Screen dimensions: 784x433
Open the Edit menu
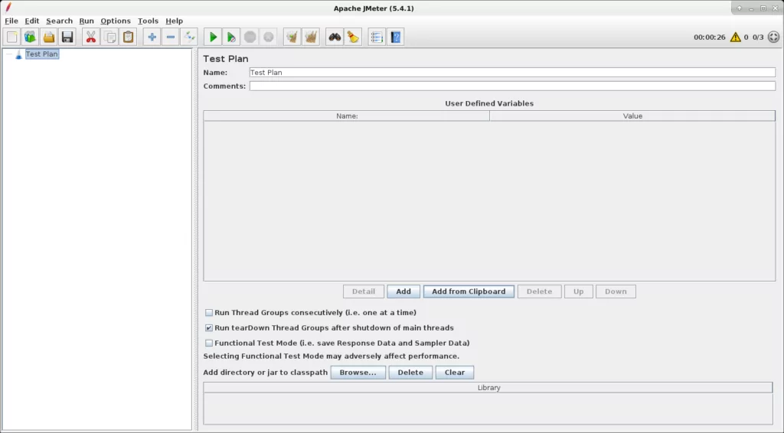coord(32,21)
